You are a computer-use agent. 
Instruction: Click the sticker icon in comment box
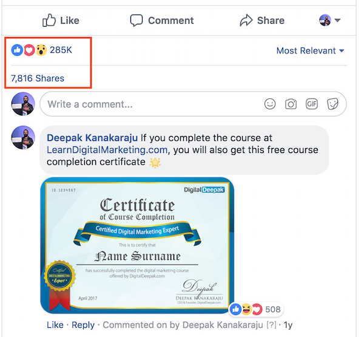click(332, 104)
